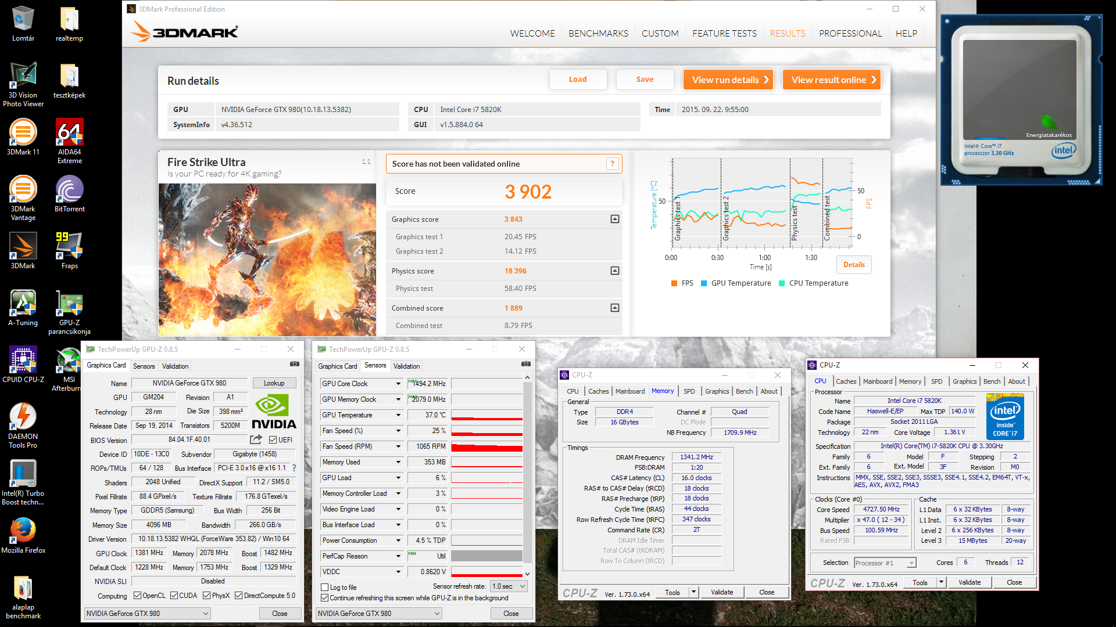Open the FEATURE TESTS tab in 3DMark
The image size is (1116, 627).
[724, 34]
